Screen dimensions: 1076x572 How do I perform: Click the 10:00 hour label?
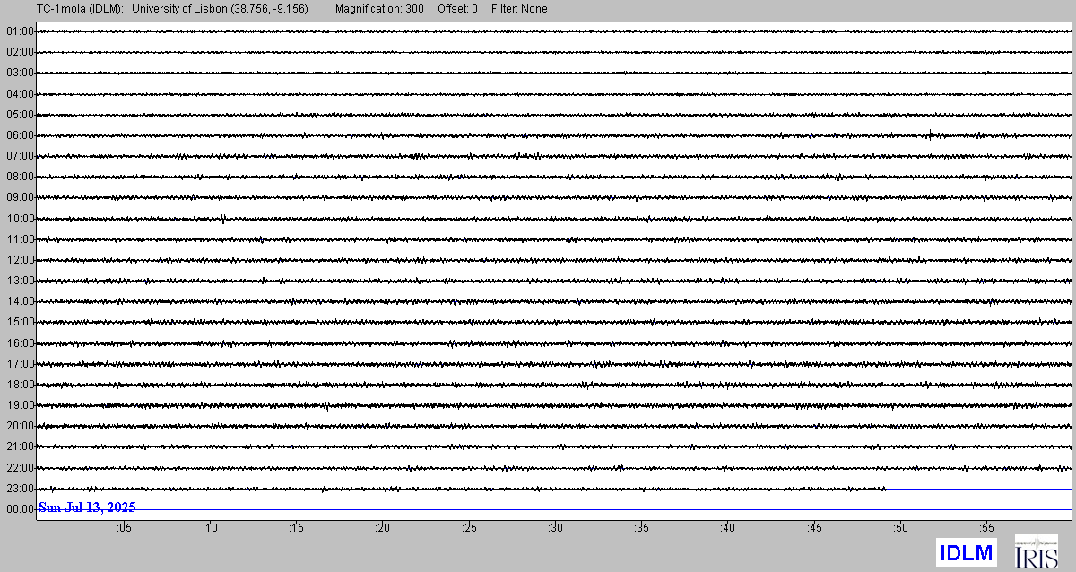tap(20, 219)
